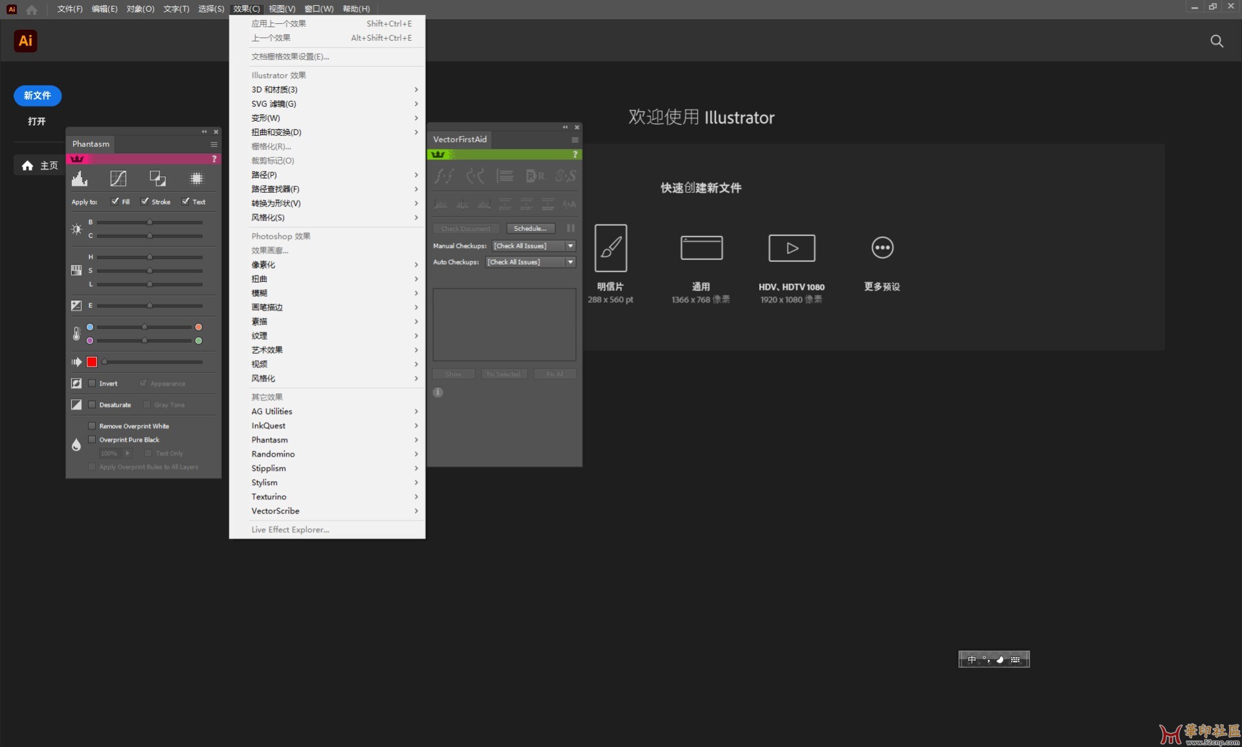
Task: Enable the Invert checkbox
Action: click(92, 384)
